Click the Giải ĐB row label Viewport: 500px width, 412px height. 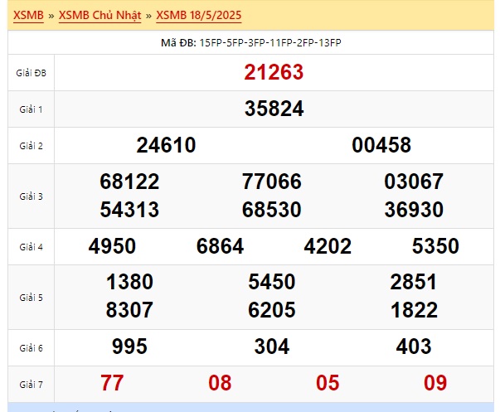pos(31,73)
